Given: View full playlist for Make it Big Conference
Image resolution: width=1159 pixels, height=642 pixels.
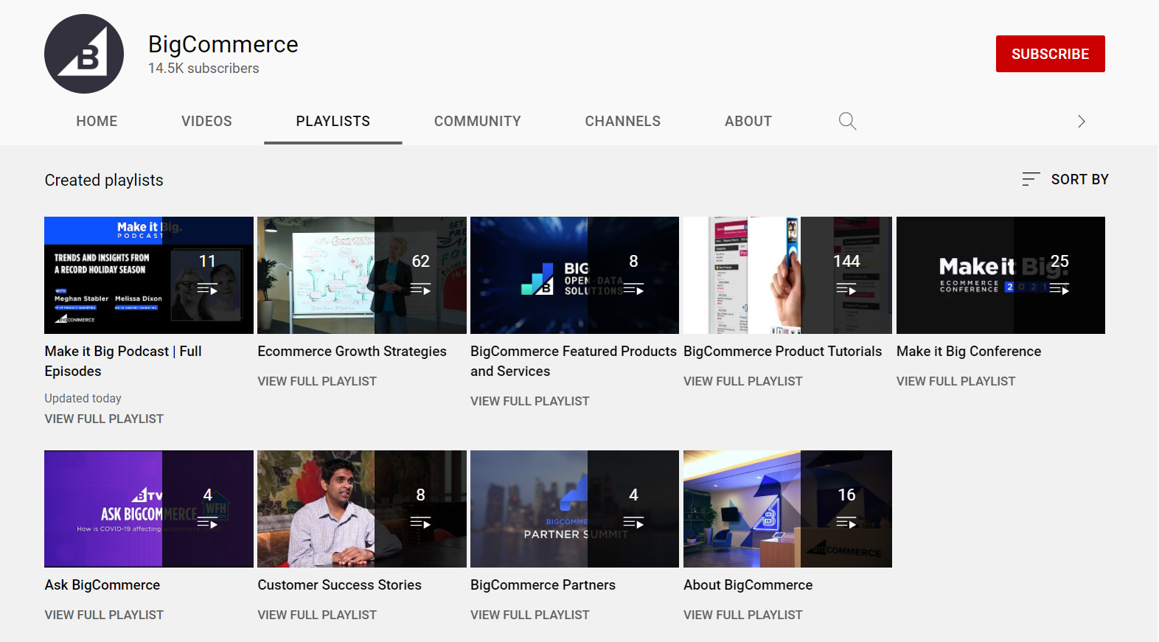Looking at the screenshot, I should coord(956,381).
